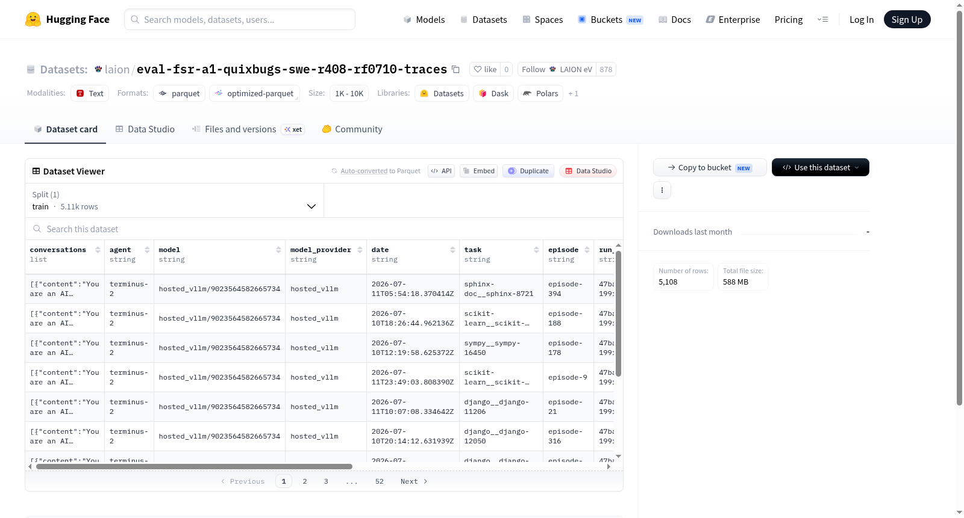Viewport: 964px width, 518px height.
Task: Open Files and versions tab
Action: coord(248,129)
